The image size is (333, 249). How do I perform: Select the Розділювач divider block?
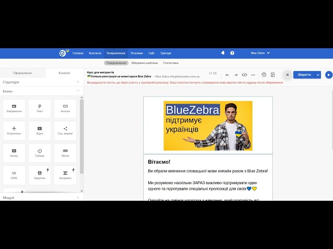tap(14, 131)
